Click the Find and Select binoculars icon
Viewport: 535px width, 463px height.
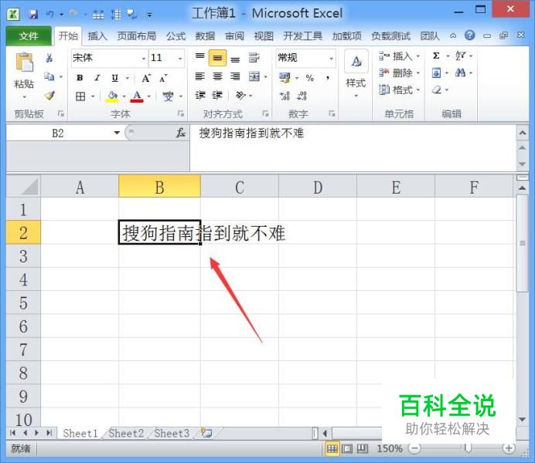tap(460, 73)
